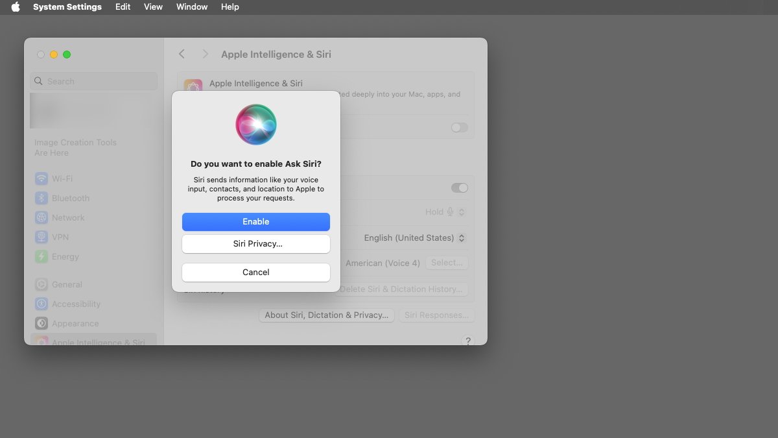Open the Window menu
The height and width of the screenshot is (438, 778).
(x=192, y=7)
